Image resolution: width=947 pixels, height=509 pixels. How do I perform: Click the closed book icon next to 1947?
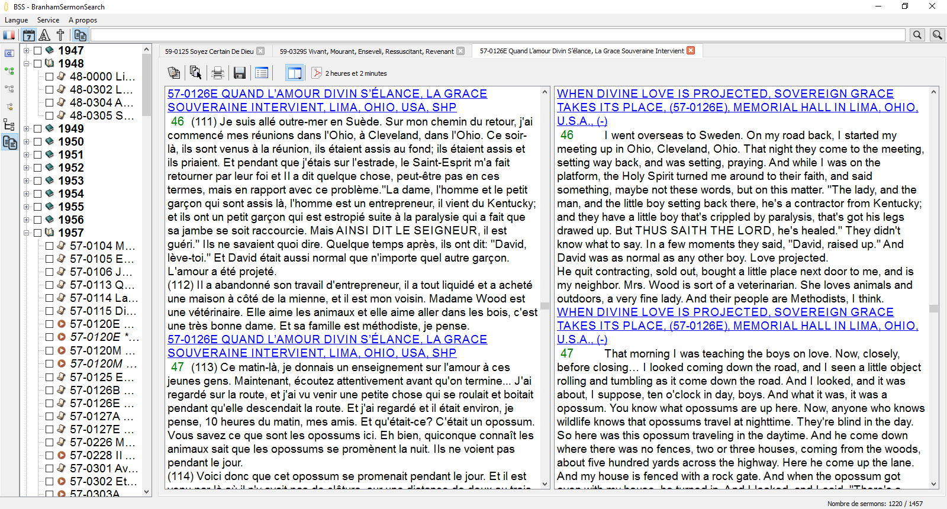click(x=50, y=50)
